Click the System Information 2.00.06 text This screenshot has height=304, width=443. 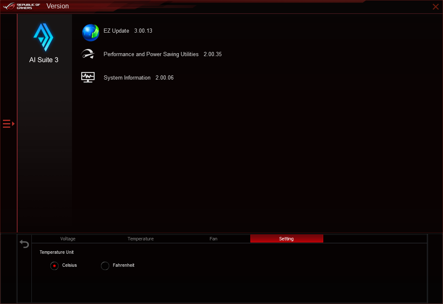[x=139, y=78]
